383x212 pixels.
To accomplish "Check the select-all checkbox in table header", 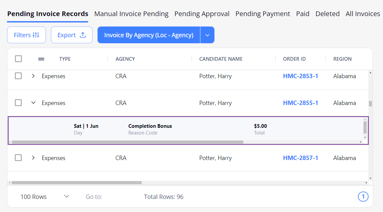I will [18, 58].
